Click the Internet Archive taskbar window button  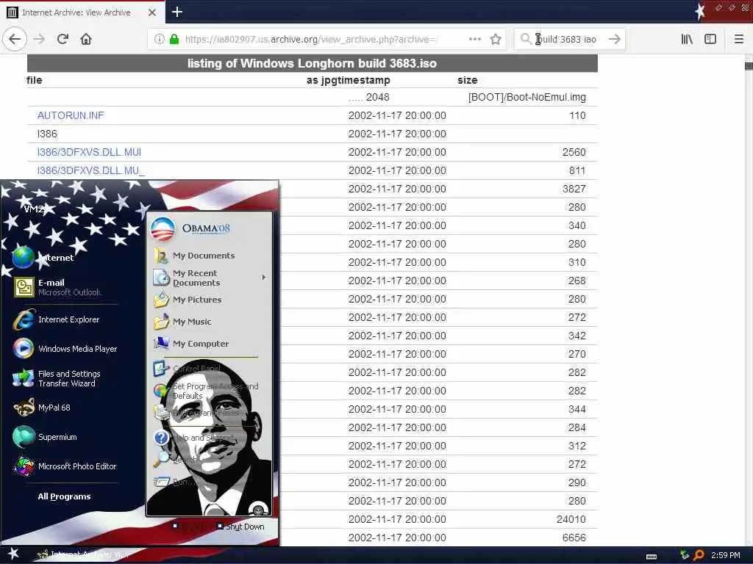84,555
